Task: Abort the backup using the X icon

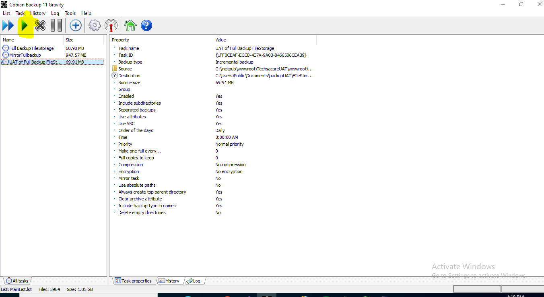Action: [40, 26]
